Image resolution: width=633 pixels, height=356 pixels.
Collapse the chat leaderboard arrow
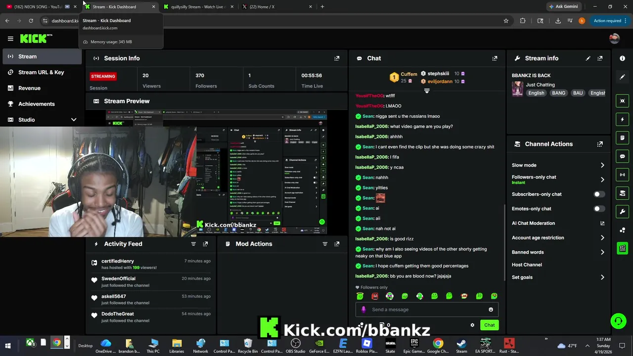pyautogui.click(x=427, y=91)
